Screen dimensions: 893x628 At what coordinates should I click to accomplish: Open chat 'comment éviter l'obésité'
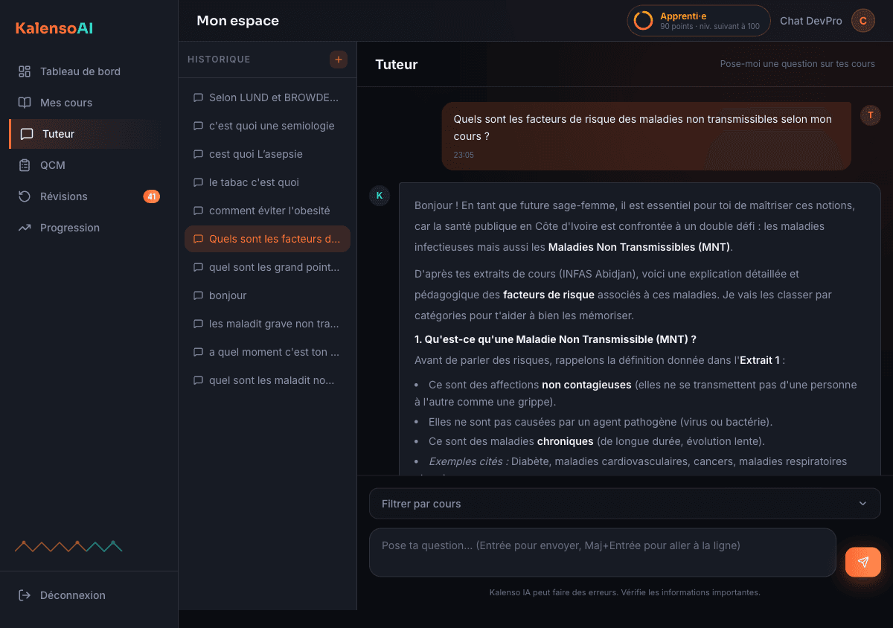[x=267, y=211]
